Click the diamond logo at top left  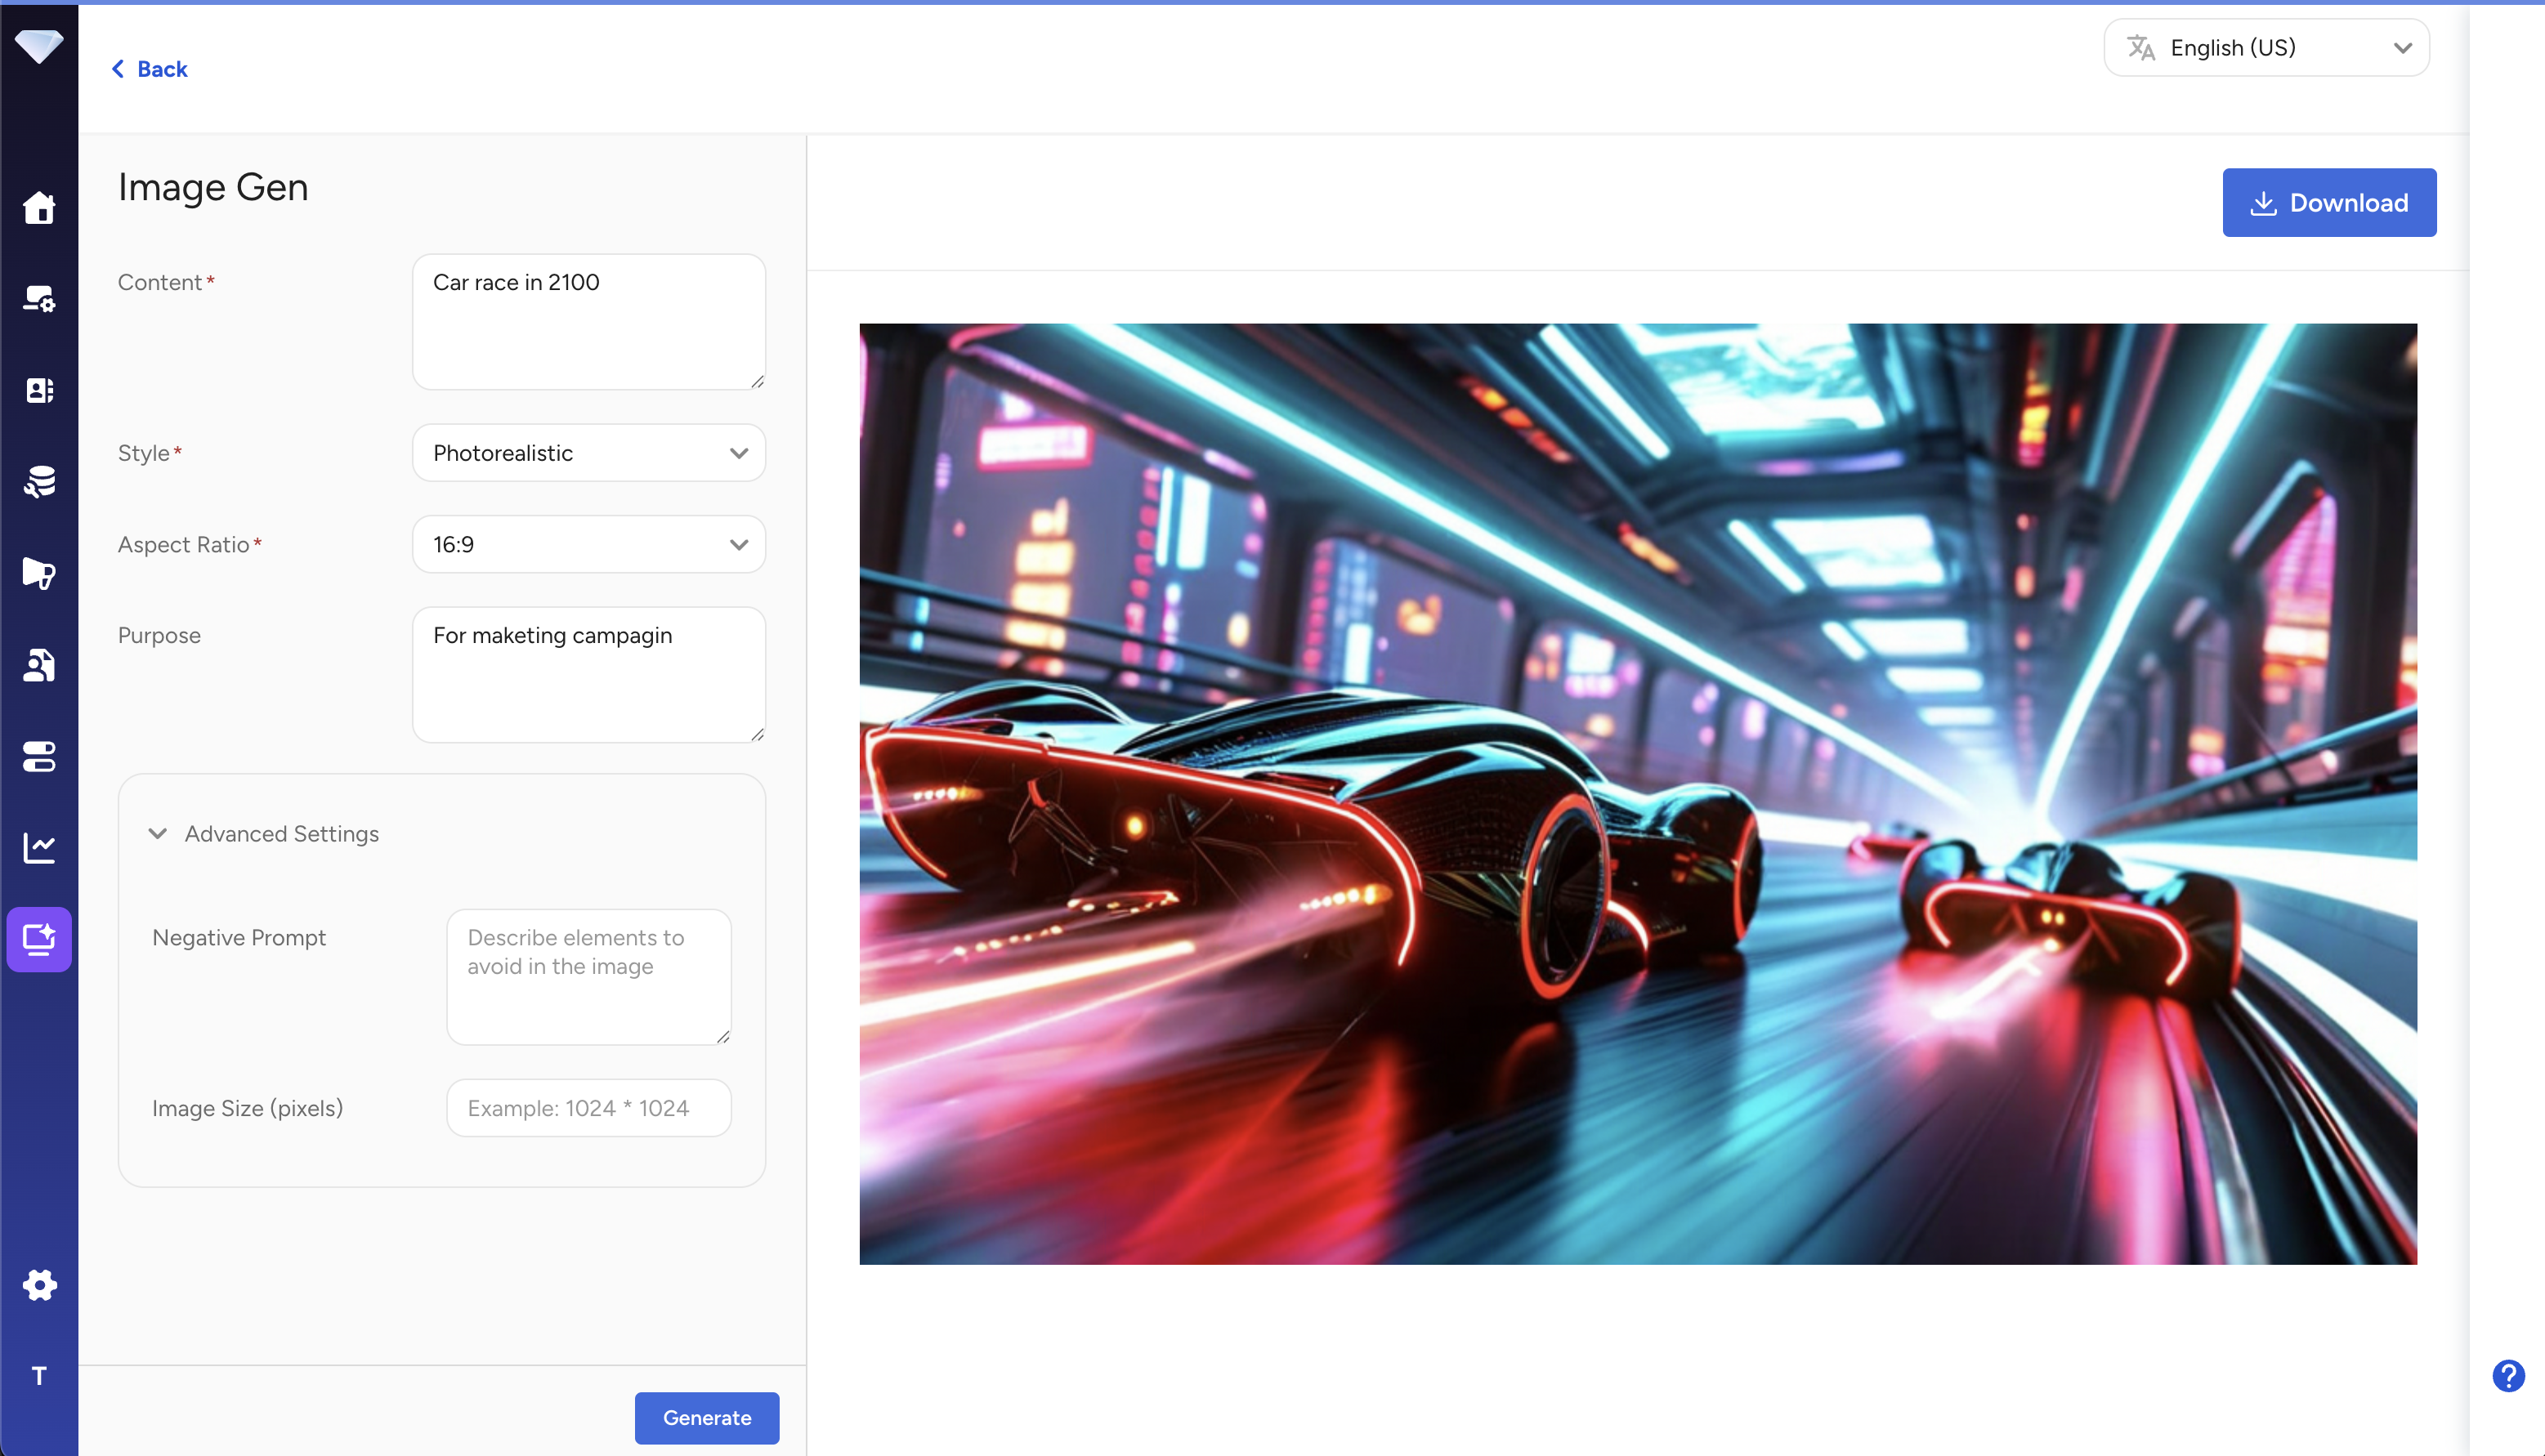(39, 46)
